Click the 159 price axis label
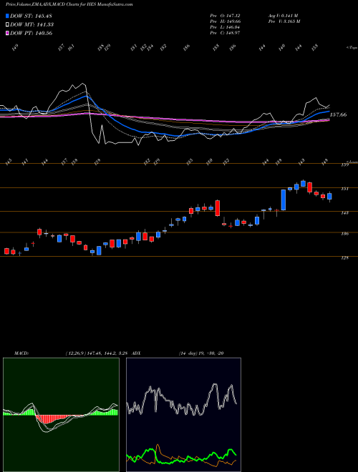 [x=344, y=164]
